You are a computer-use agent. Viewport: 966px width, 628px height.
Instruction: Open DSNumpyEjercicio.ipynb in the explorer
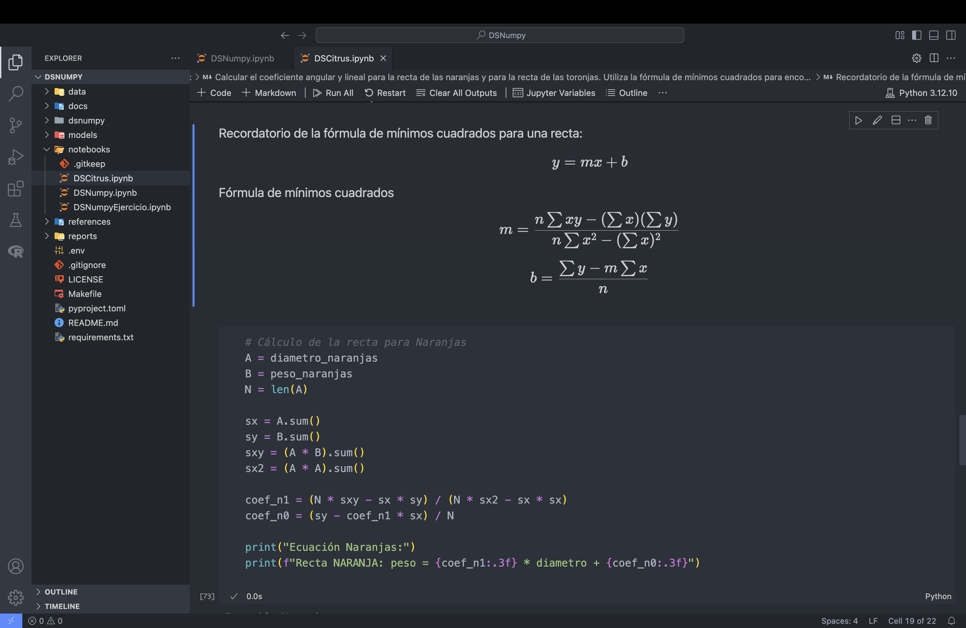coord(111,207)
